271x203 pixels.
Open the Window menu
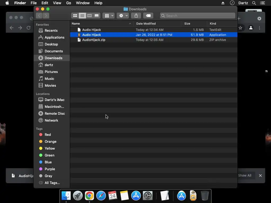coord(83,3)
